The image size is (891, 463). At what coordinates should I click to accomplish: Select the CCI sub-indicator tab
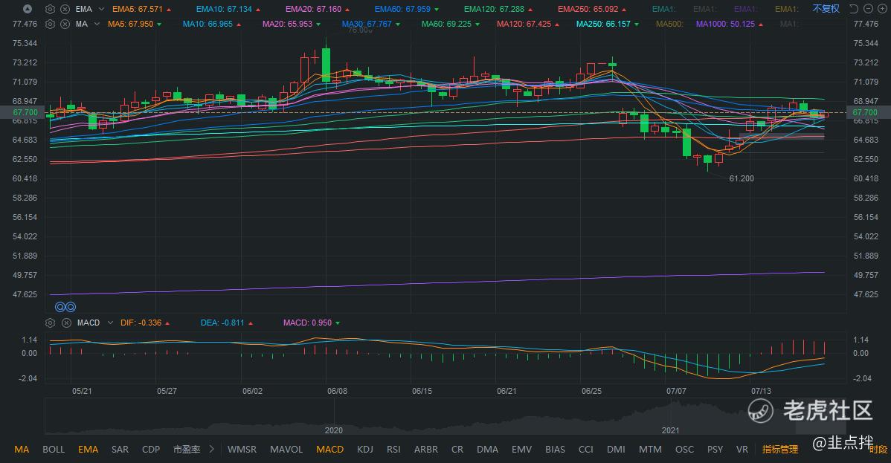586,450
